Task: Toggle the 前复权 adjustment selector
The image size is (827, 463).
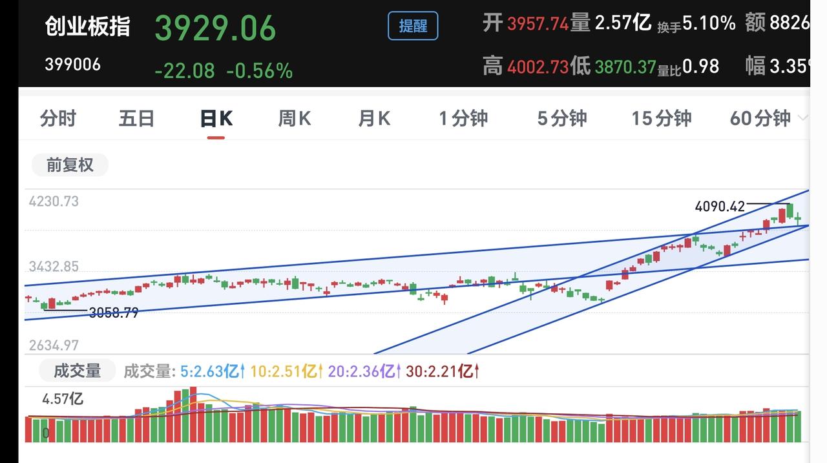Action: pos(70,165)
